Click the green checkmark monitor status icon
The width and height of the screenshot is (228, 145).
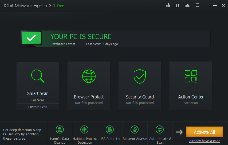[31, 39]
